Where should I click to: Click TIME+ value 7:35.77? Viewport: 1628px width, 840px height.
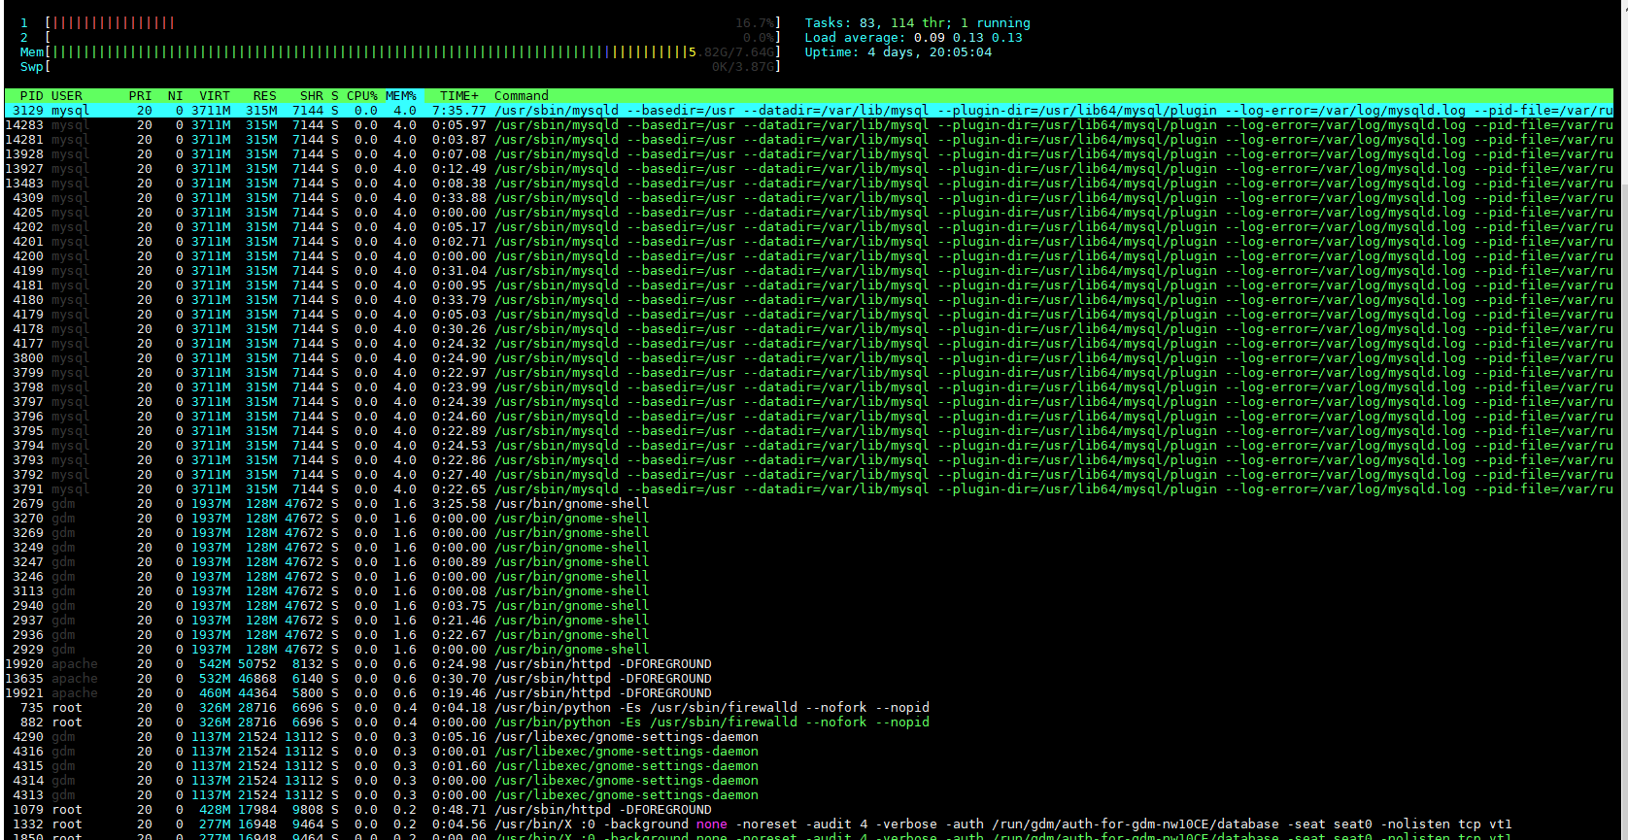coord(459,111)
